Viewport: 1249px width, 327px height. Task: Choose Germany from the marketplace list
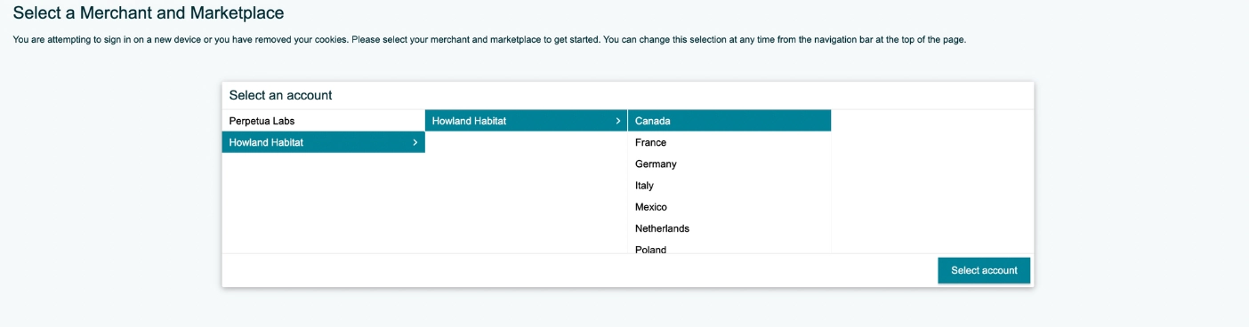(x=729, y=163)
